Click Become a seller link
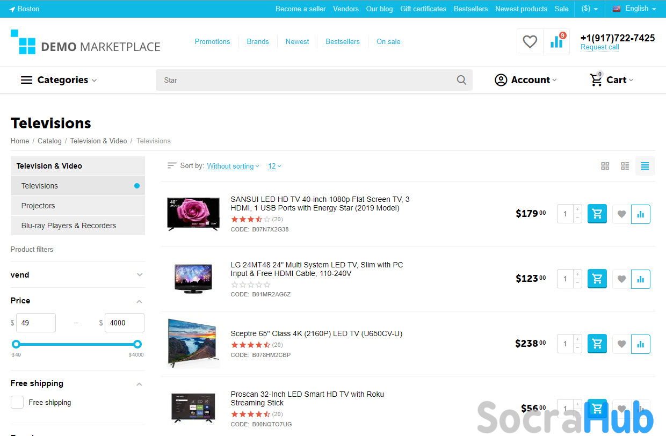666x436 pixels. 301,9
